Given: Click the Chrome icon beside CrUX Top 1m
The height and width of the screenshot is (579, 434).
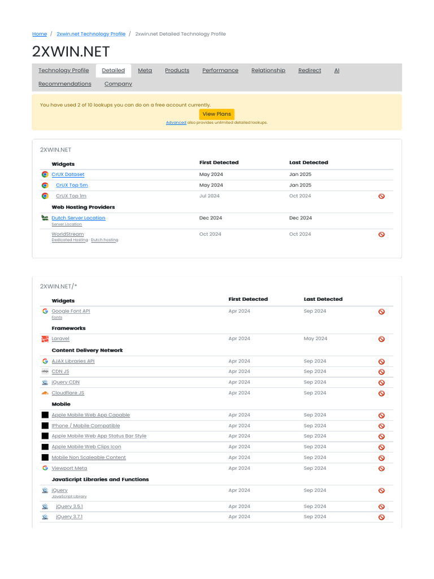Looking at the screenshot, I should point(45,196).
